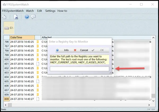The height and width of the screenshot is (112, 159).
Task: Click the folder icon in row 808
Action: pos(38,95)
